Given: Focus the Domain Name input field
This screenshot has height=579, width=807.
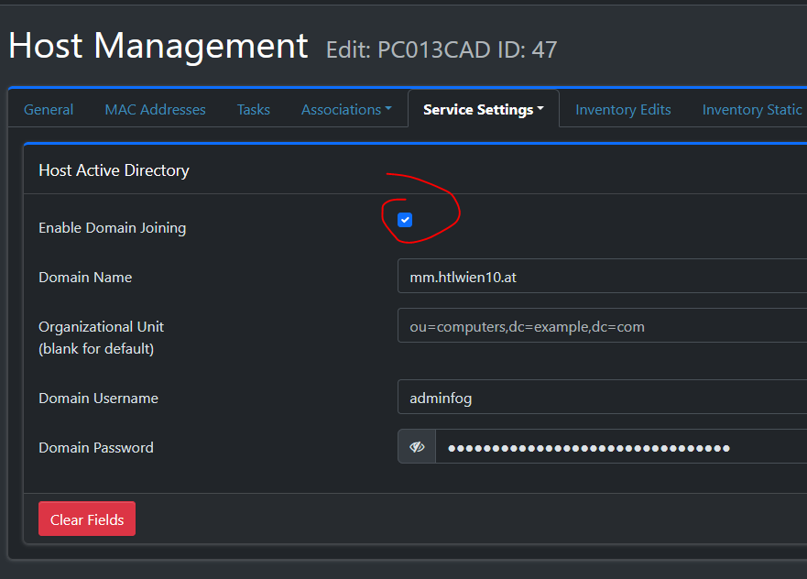Looking at the screenshot, I should (x=602, y=277).
